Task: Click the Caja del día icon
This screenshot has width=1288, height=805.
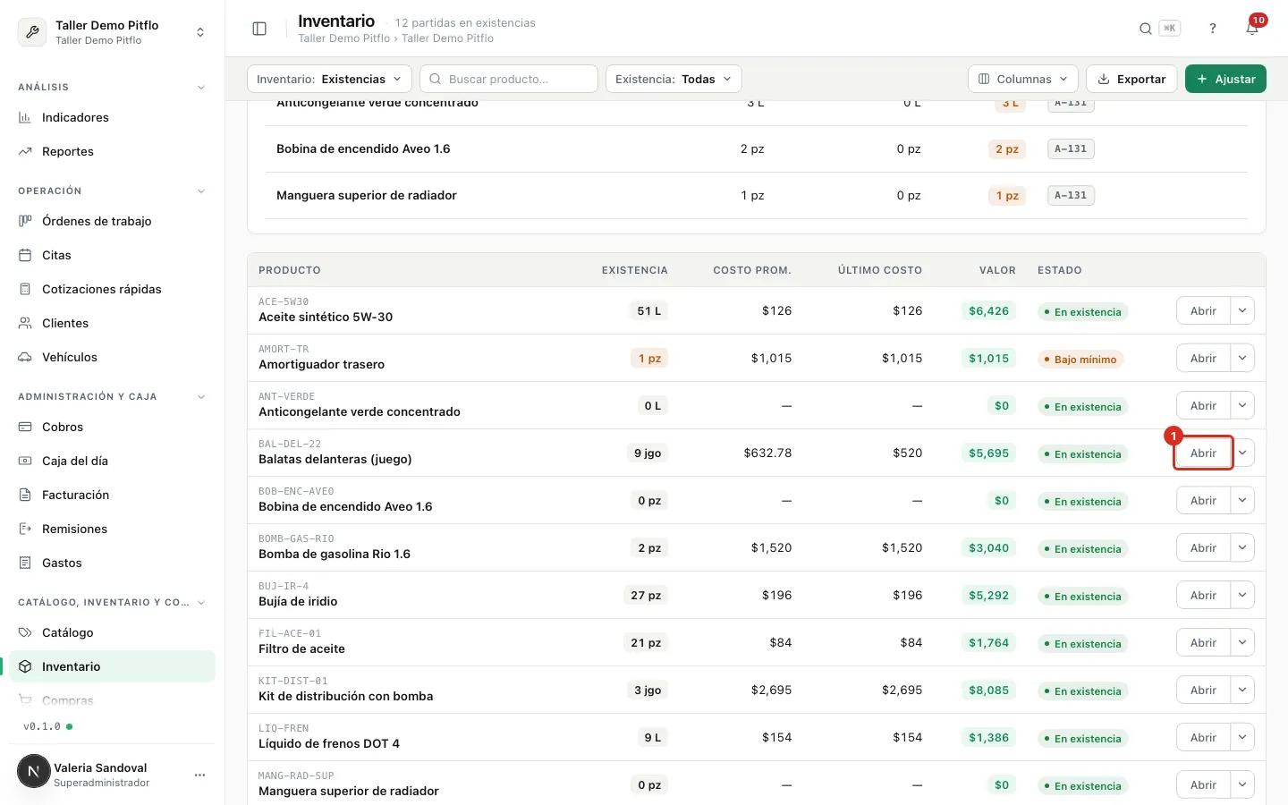Action: [25, 461]
